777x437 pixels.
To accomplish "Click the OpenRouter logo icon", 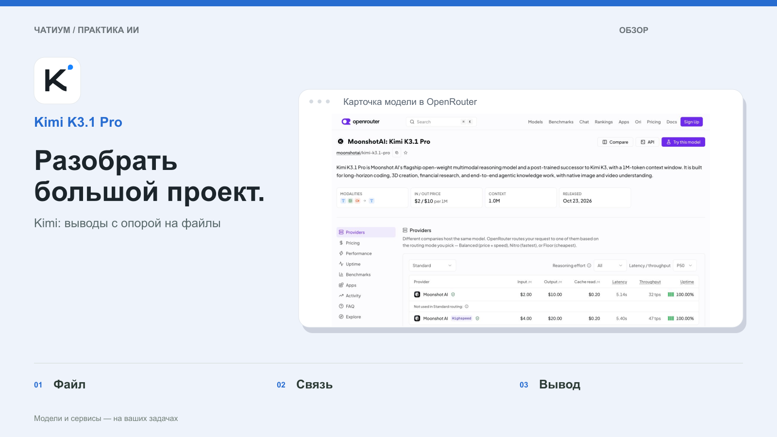I will coord(346,122).
